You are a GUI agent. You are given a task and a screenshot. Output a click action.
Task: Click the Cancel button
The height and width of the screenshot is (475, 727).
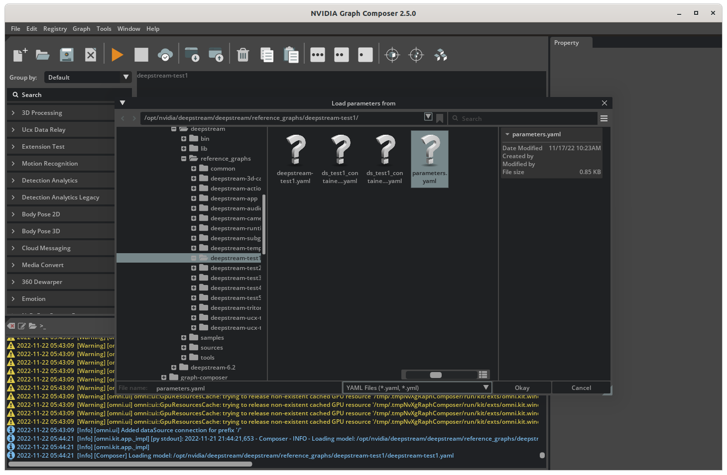point(581,387)
